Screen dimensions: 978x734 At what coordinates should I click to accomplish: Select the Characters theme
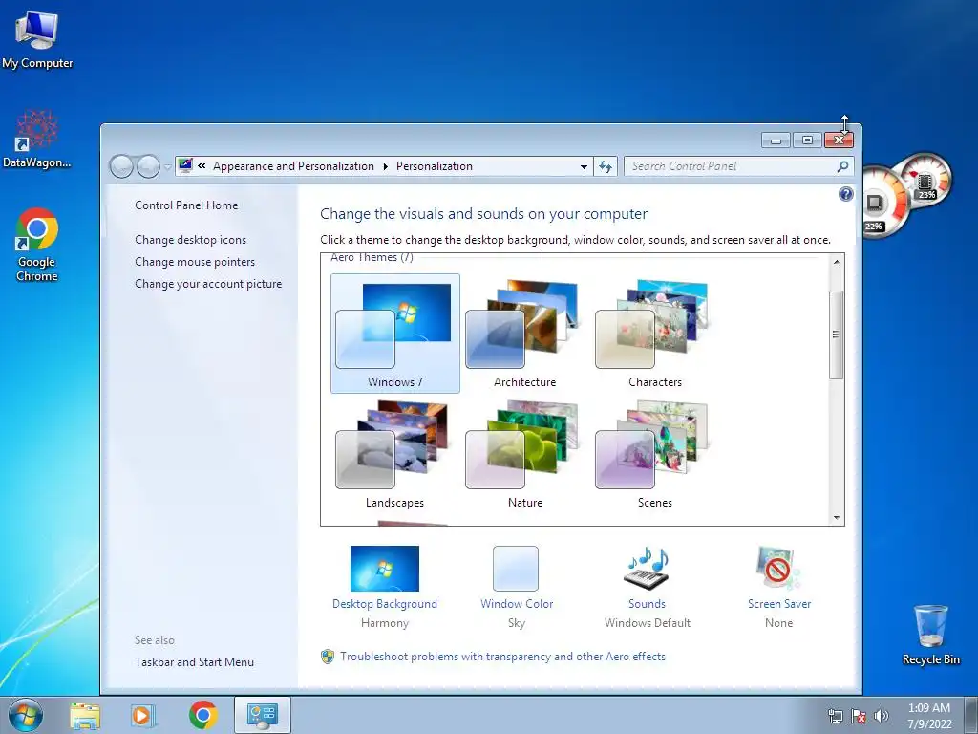point(654,334)
